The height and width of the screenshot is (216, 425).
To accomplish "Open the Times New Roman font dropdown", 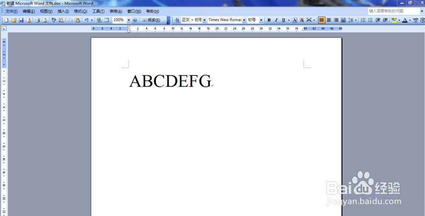I will pos(244,20).
